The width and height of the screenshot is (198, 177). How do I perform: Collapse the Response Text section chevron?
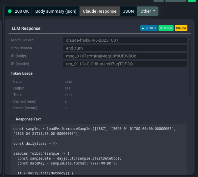[13, 119]
